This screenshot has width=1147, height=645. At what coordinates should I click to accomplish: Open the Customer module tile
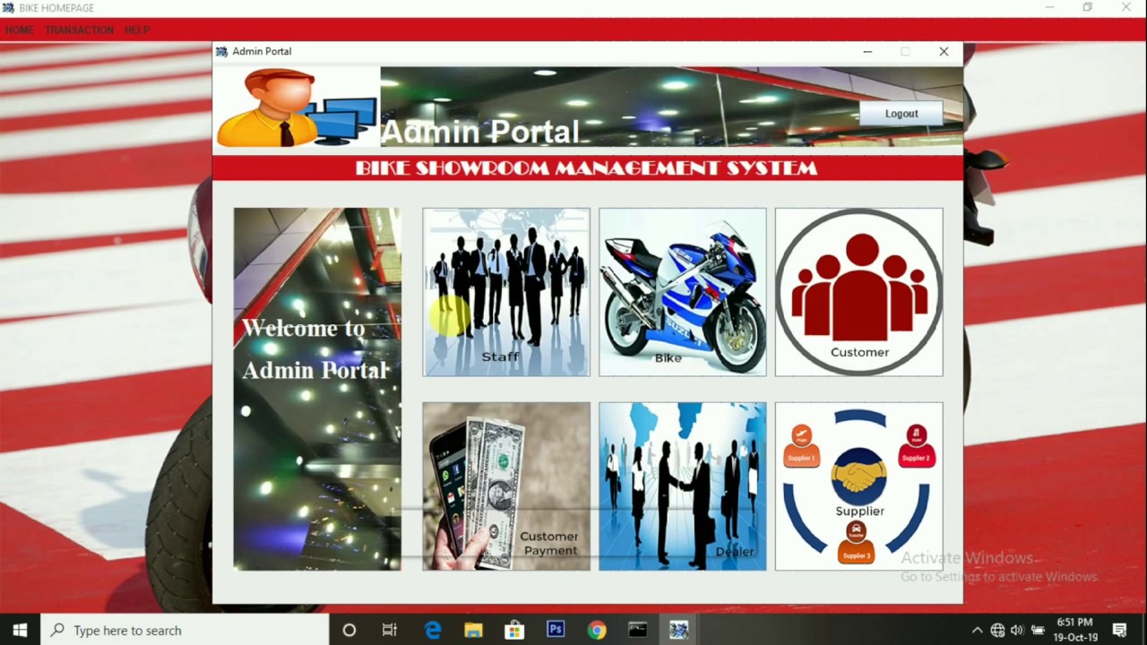pyautogui.click(x=859, y=292)
